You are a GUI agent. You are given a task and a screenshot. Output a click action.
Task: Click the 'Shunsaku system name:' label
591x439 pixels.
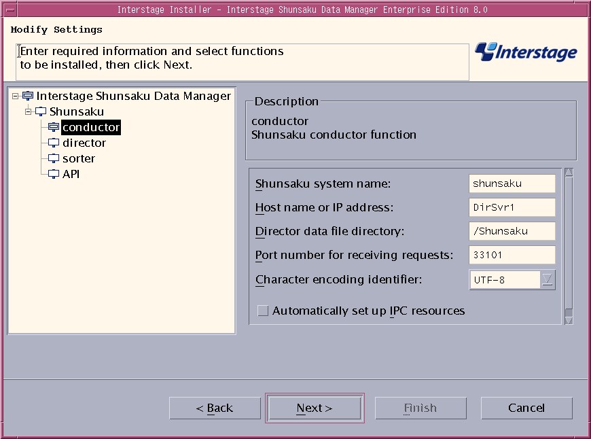[323, 183]
